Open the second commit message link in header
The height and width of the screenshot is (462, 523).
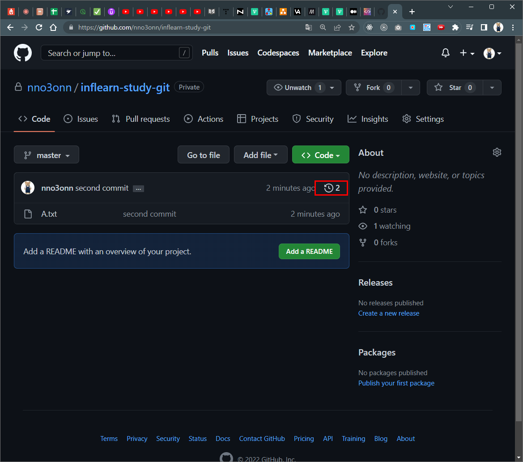tap(102, 188)
